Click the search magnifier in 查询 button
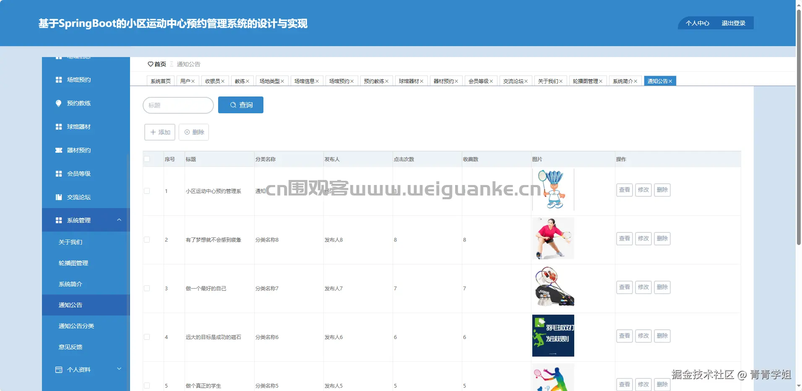Viewport: 802px width, 391px height. [233, 105]
